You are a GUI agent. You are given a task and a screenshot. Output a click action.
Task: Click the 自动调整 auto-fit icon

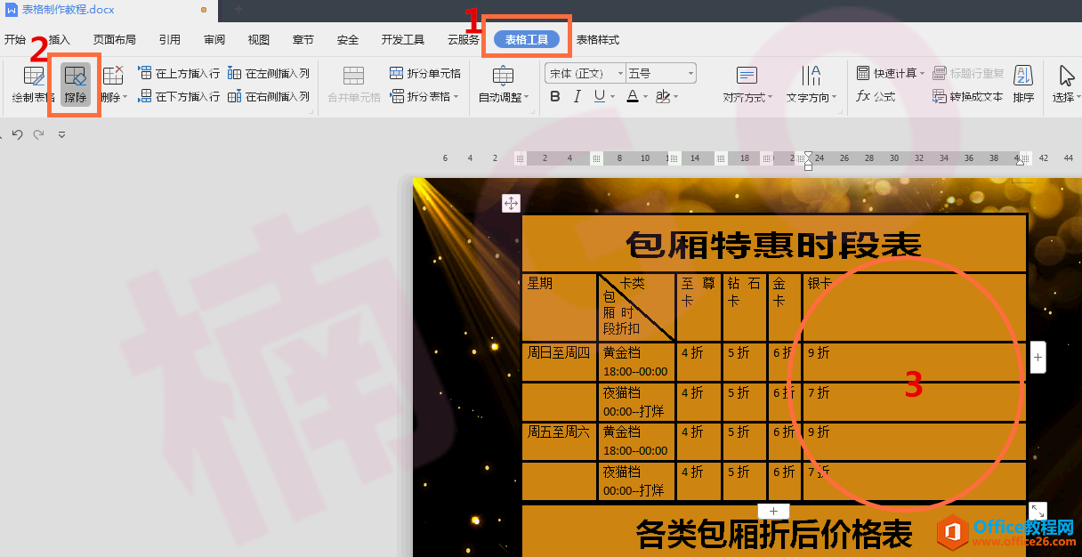(504, 76)
